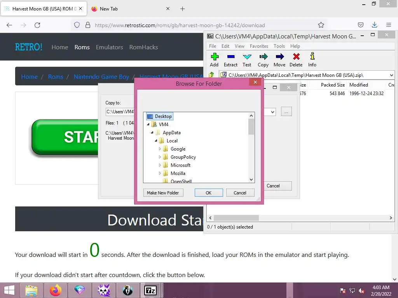398x298 pixels.
Task: Save page to Pocket icon
Action: click(360, 25)
